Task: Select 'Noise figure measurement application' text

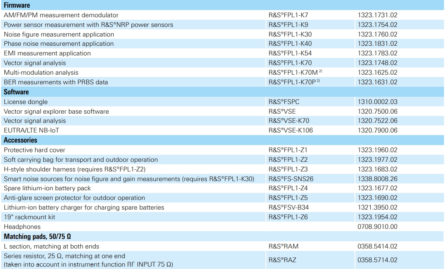Action: point(59,35)
